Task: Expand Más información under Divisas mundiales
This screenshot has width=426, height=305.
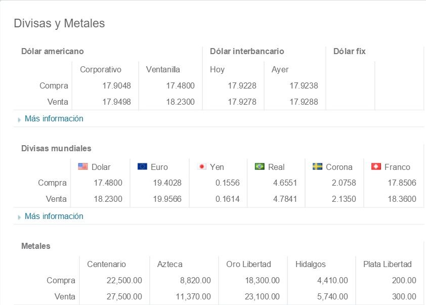Action: point(54,216)
